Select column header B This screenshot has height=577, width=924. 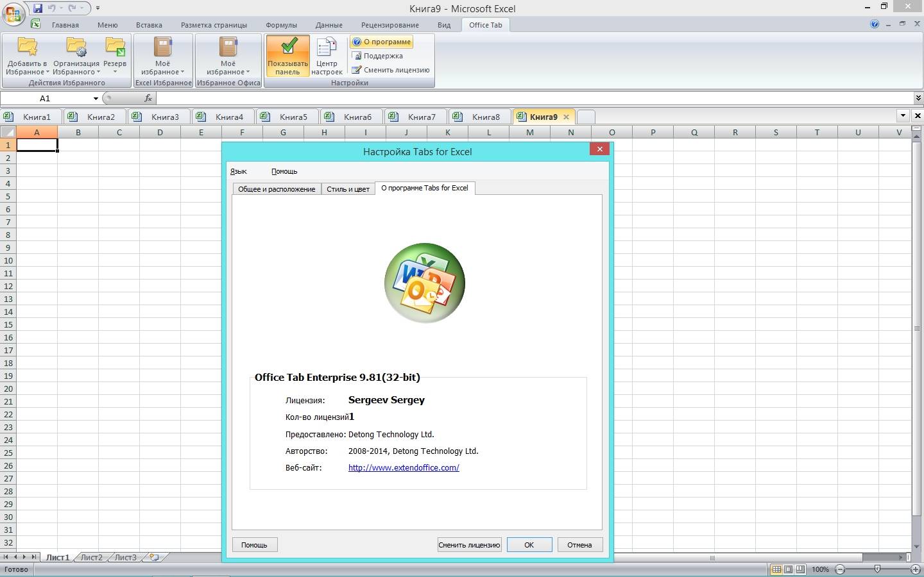78,132
